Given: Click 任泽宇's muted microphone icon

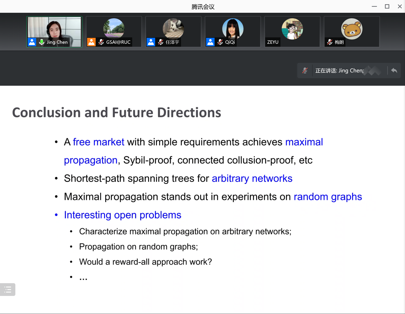Looking at the screenshot, I should (x=161, y=42).
